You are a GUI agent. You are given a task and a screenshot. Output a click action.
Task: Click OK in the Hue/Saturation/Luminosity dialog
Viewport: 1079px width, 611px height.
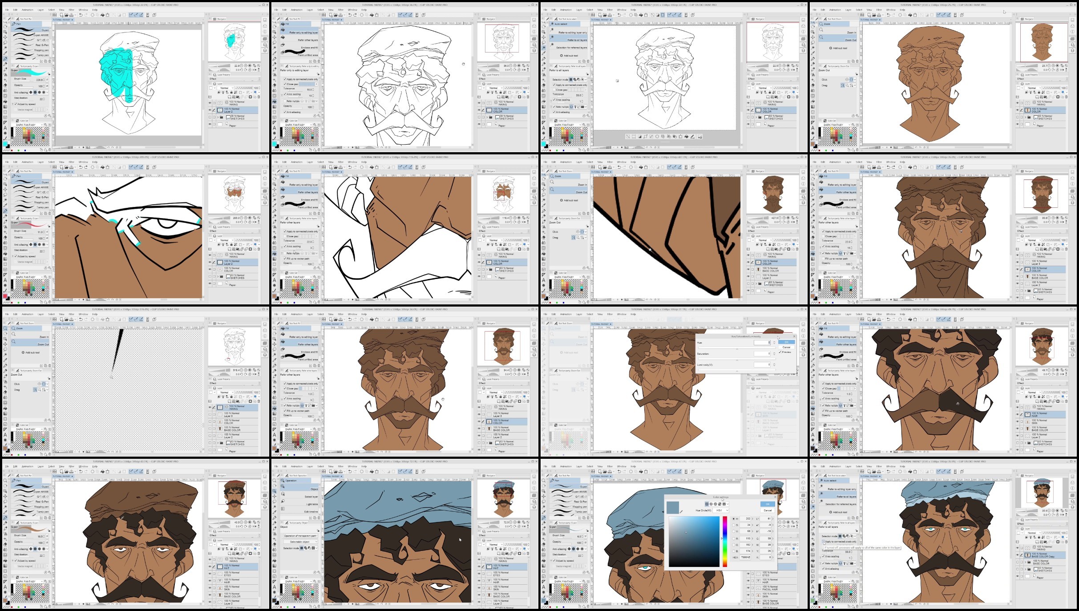(x=786, y=342)
